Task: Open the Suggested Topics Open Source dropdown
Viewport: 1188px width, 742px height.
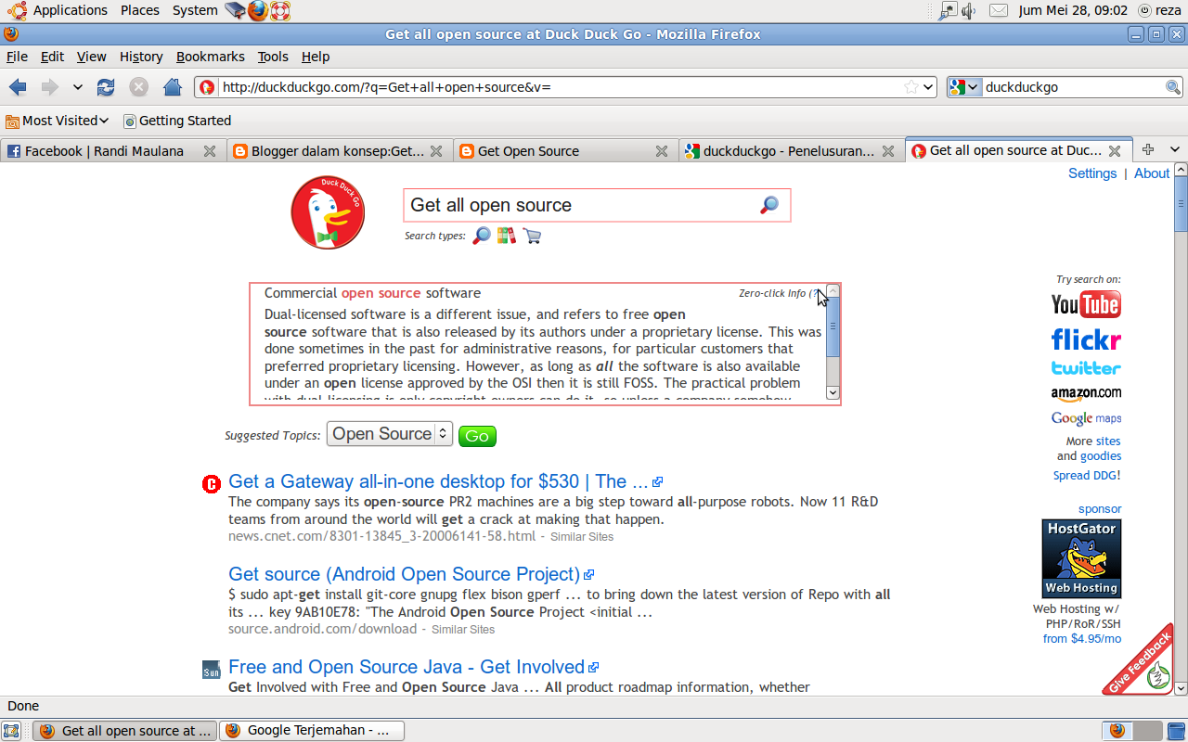Action: [389, 434]
